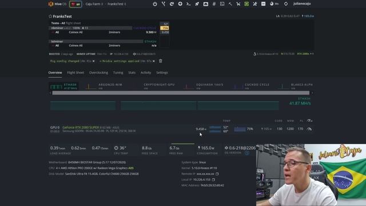Image resolution: width=366 pixels, height=206 pixels.
Task: Click the miner actions toolbar icon
Action: click(x=172, y=4)
